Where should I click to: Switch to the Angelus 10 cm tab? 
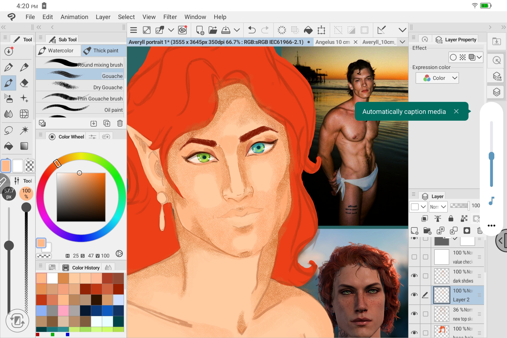pos(332,42)
